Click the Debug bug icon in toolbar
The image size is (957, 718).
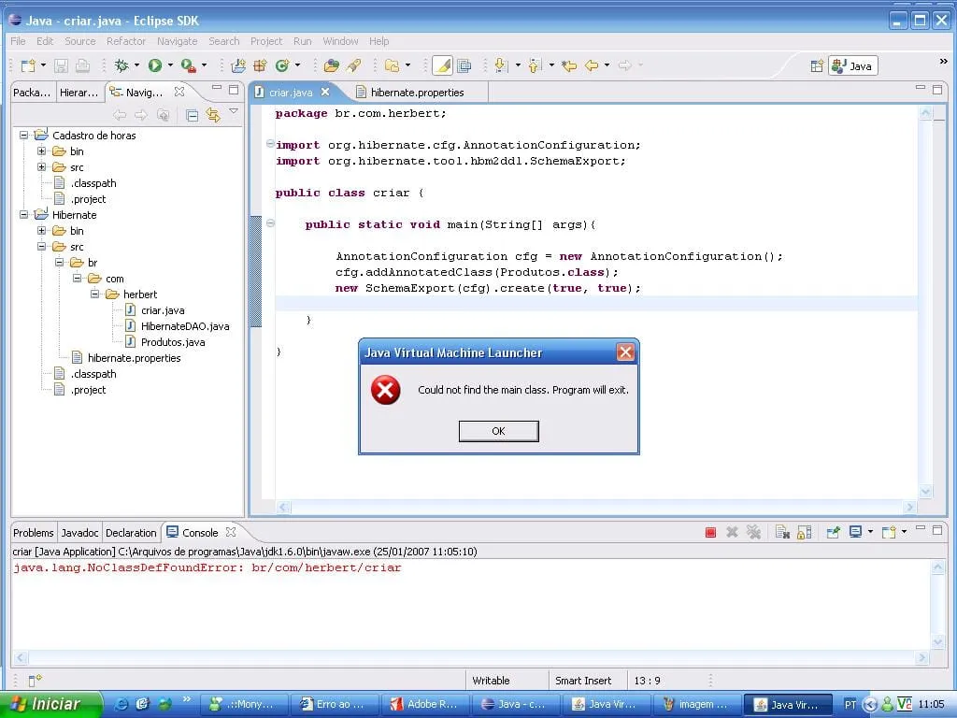[x=121, y=65]
